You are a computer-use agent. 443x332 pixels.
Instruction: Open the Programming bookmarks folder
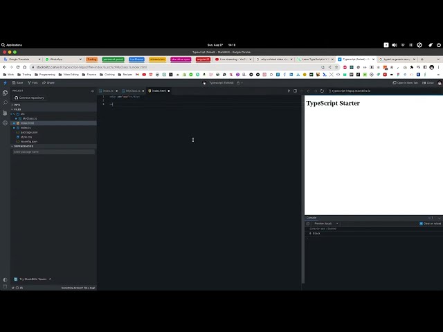coord(44,75)
